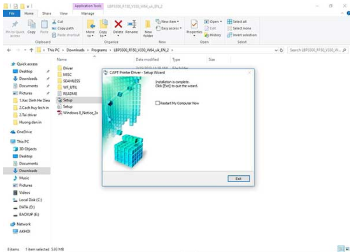Open the Driver folder in the file list
Screen dimensions: 350x252
(67, 68)
